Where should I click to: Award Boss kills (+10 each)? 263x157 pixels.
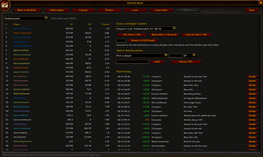point(164,35)
